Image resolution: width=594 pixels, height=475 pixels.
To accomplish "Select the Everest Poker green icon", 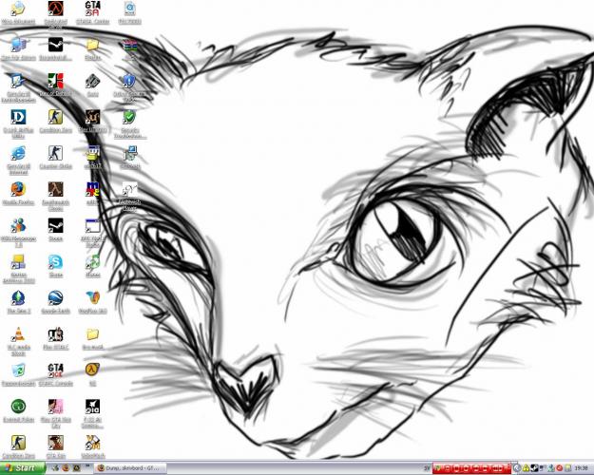I will point(18,407).
